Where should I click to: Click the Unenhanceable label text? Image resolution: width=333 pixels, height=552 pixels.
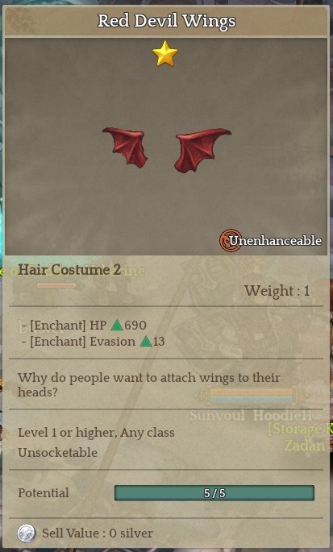coord(275,241)
